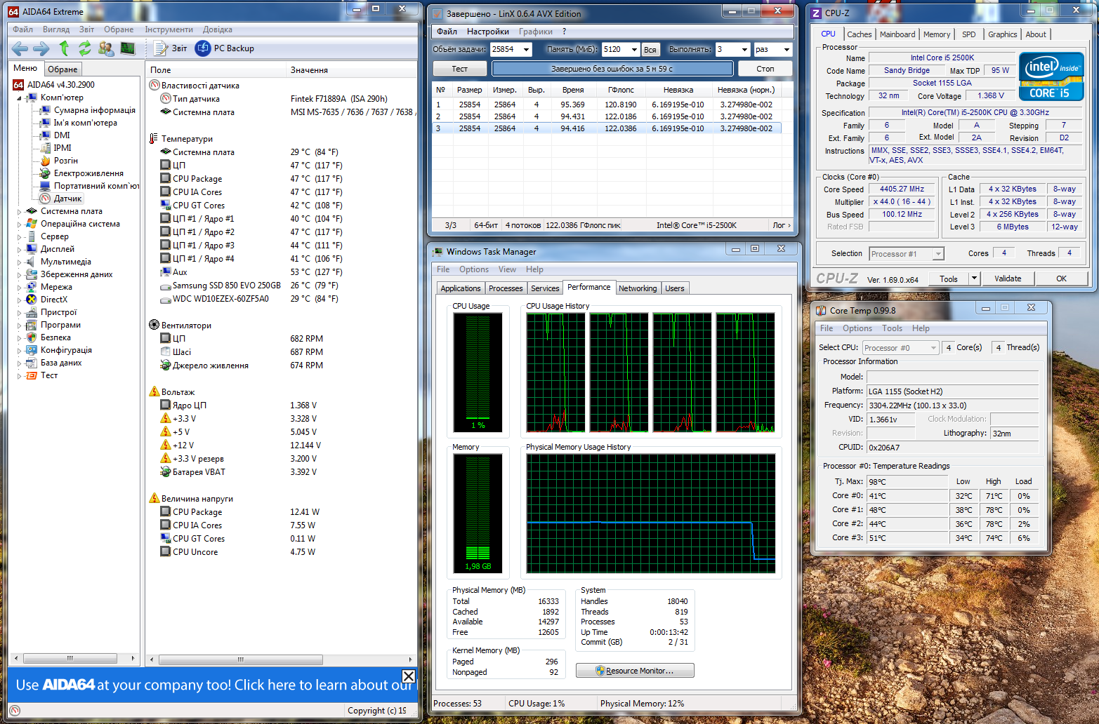Collapse the Комп'ютер tree node
The height and width of the screenshot is (724, 1099).
pos(19,98)
